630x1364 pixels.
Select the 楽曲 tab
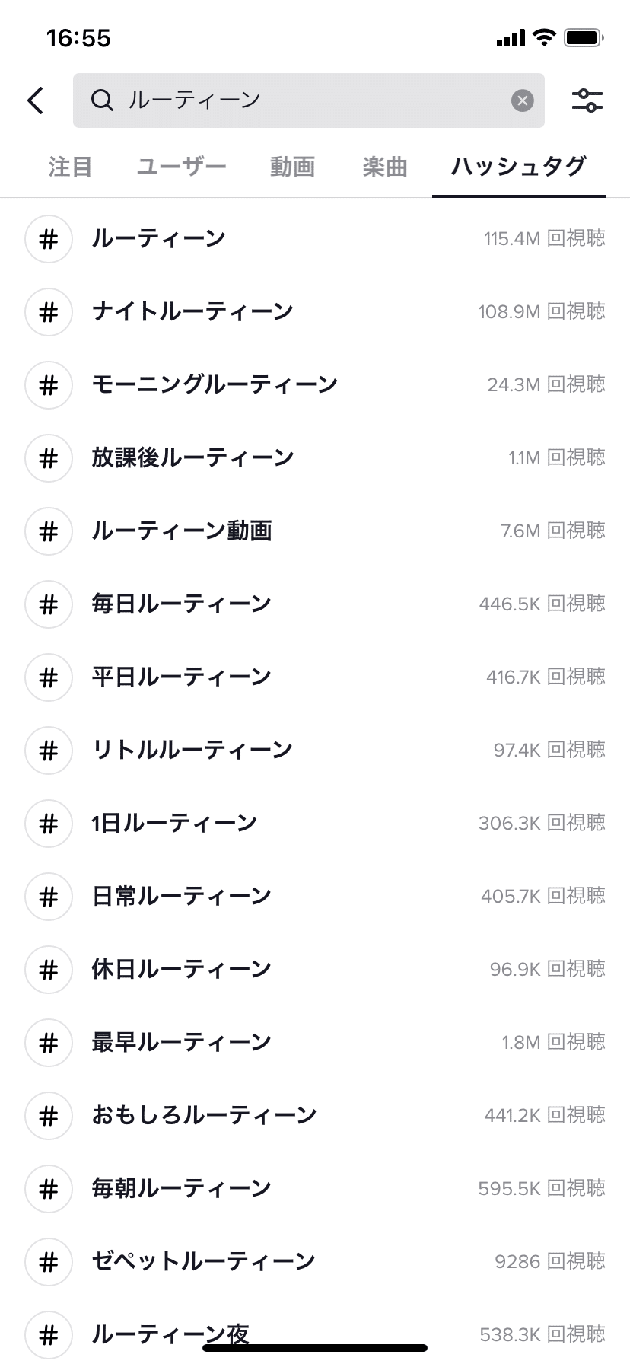pyautogui.click(x=385, y=167)
